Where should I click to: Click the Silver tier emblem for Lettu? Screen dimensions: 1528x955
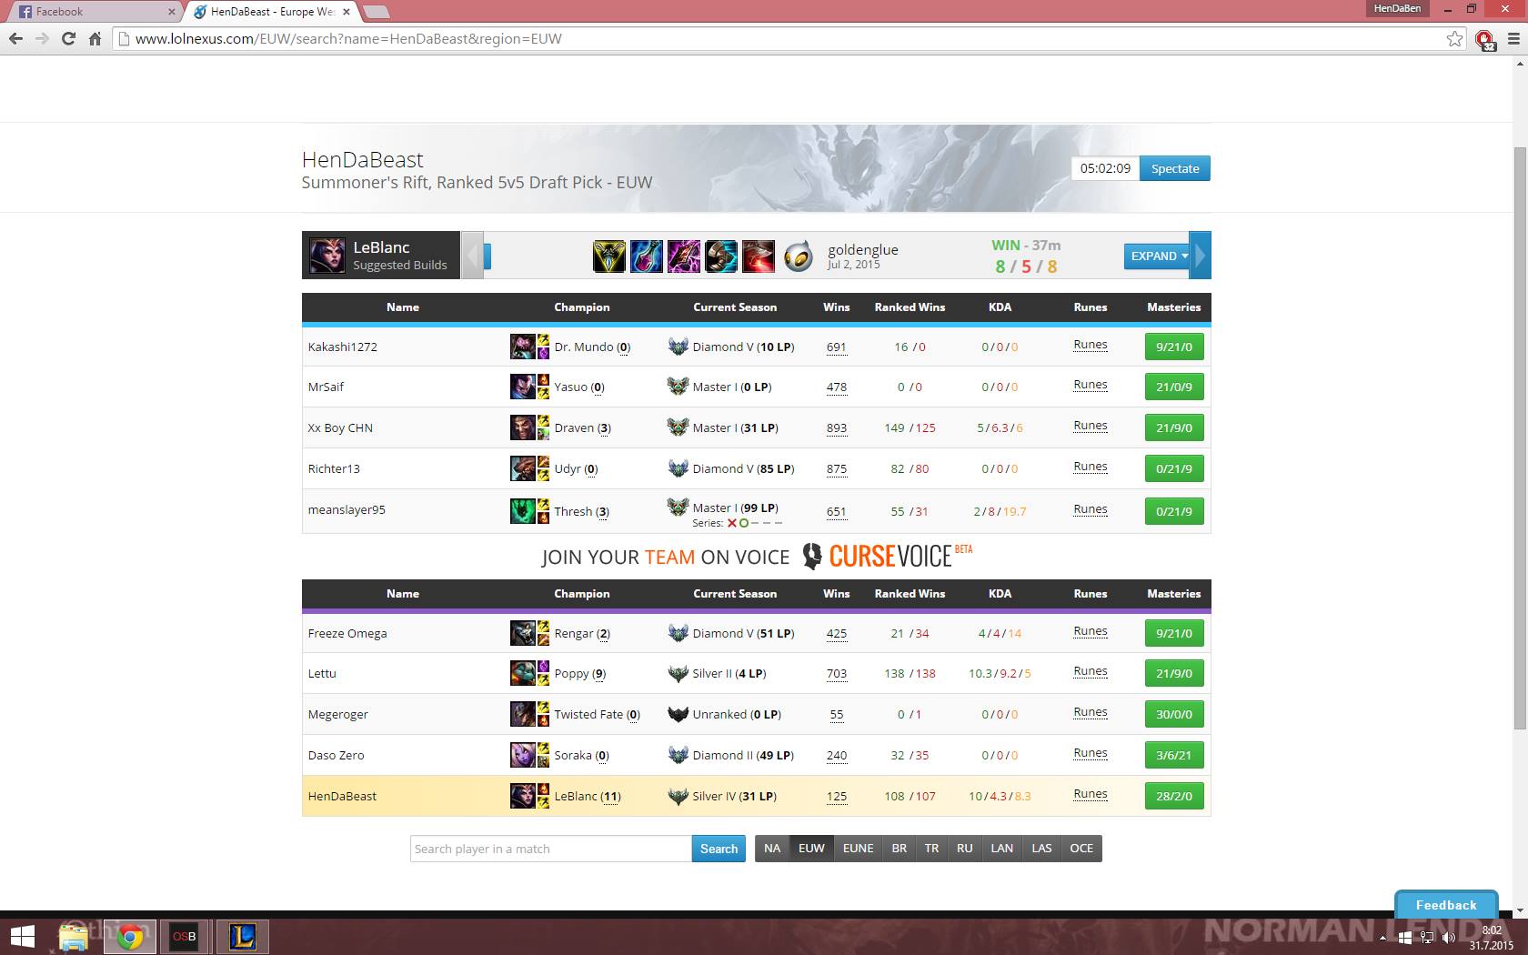pyautogui.click(x=678, y=673)
